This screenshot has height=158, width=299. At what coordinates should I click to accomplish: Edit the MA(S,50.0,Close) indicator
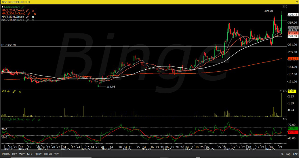[27, 17]
